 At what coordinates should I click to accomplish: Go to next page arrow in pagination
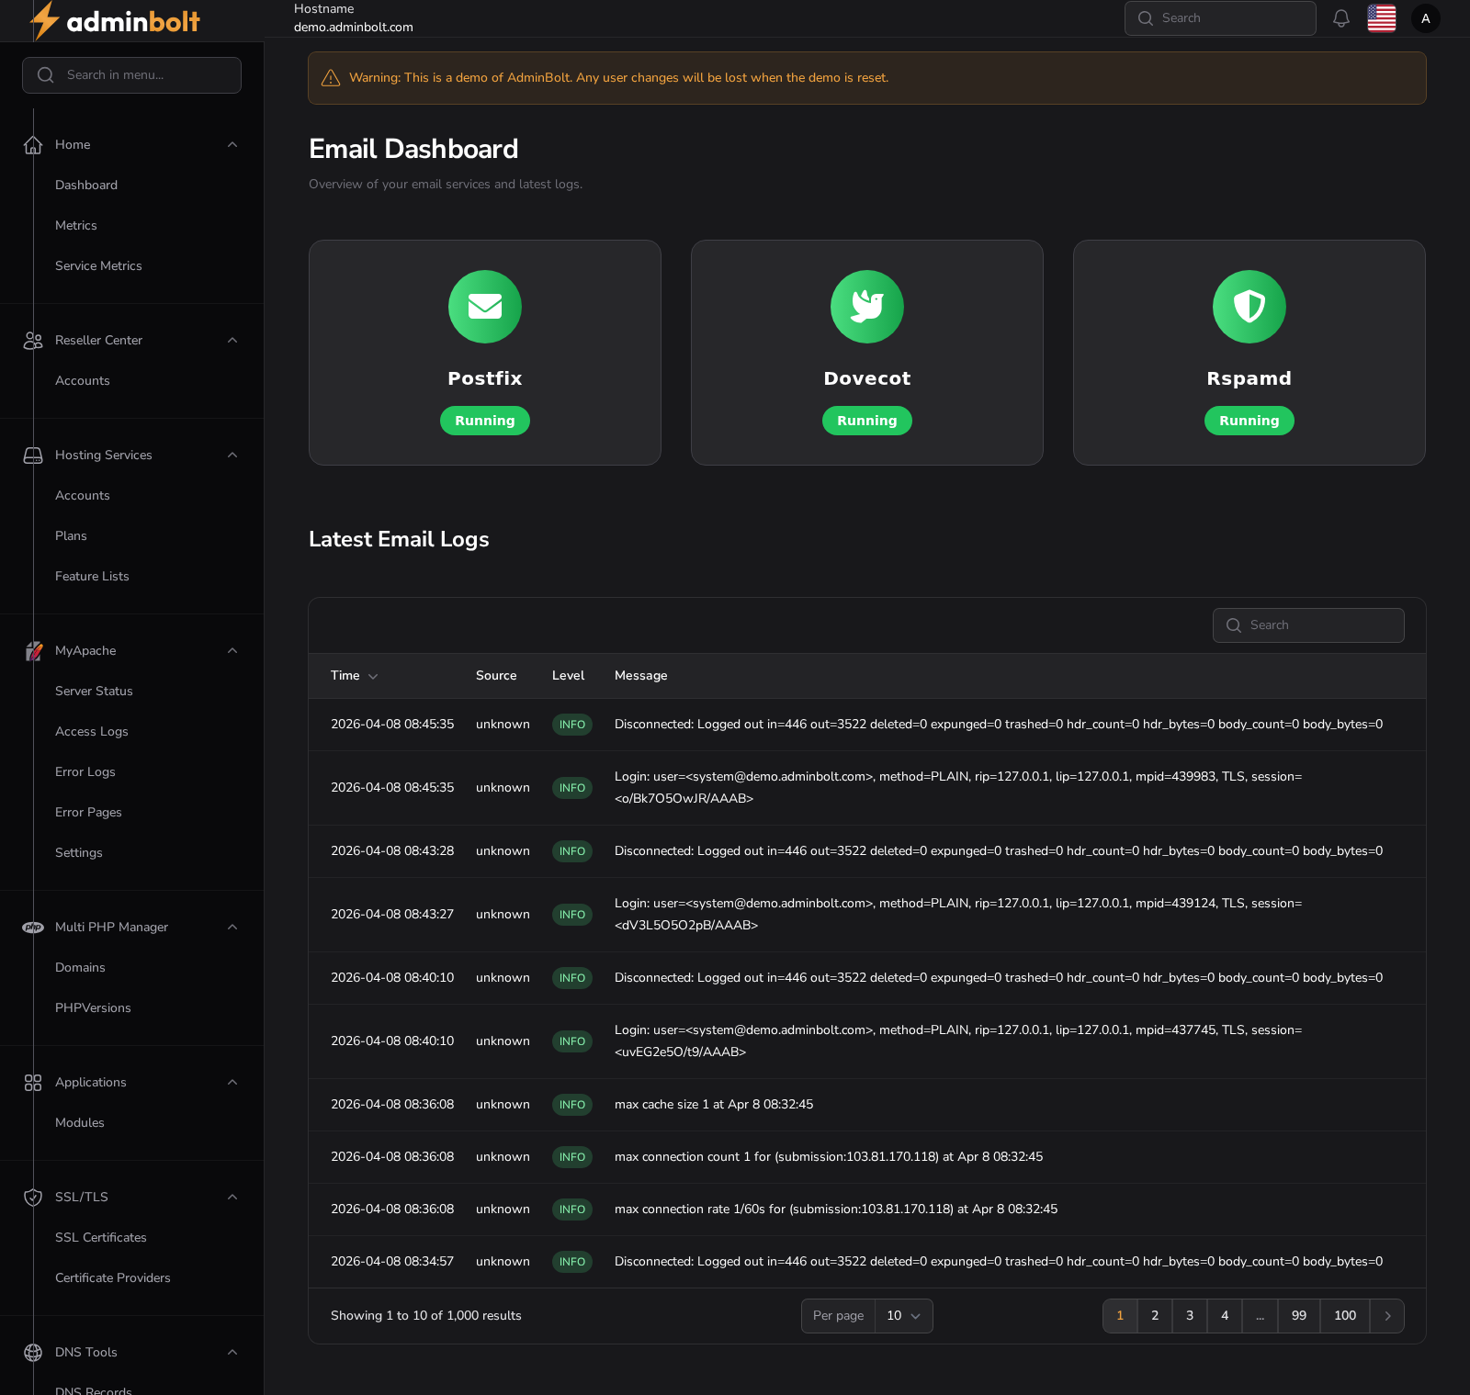point(1387,1316)
